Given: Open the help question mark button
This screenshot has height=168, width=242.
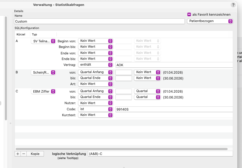Looking at the screenshot, I should [x=233, y=5].
